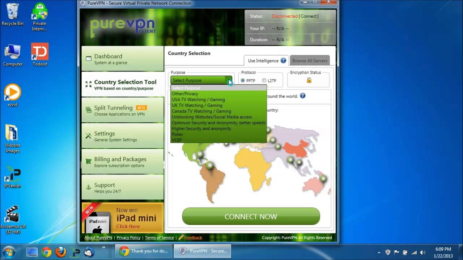This screenshot has height=260, width=463.
Task: Open the Select Purpose dropdown arrow
Action: pyautogui.click(x=229, y=80)
